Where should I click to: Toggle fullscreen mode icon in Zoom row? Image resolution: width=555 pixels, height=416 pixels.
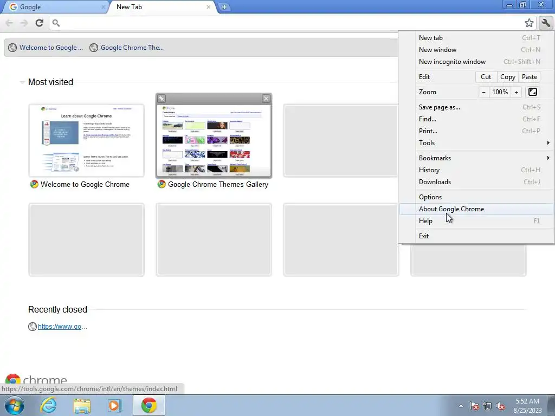532,92
